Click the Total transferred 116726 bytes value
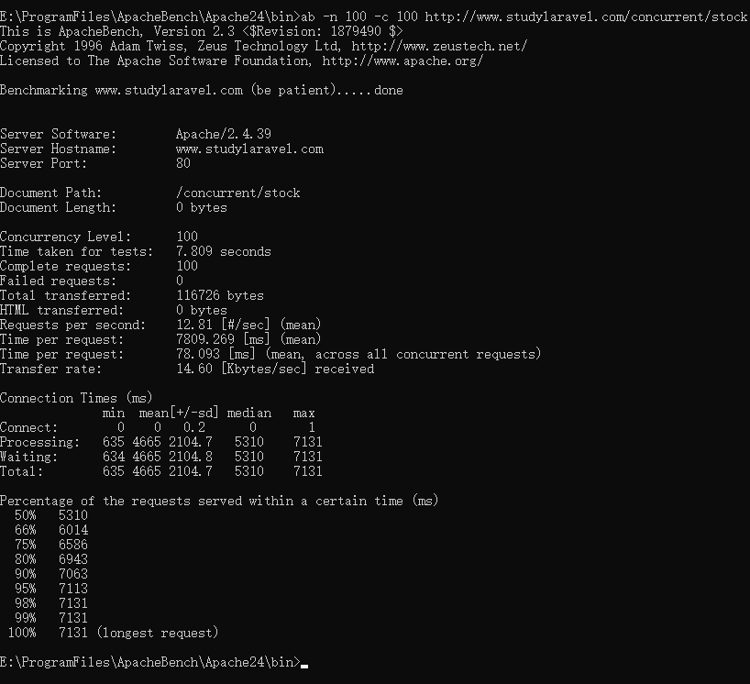750x684 pixels. coord(220,295)
